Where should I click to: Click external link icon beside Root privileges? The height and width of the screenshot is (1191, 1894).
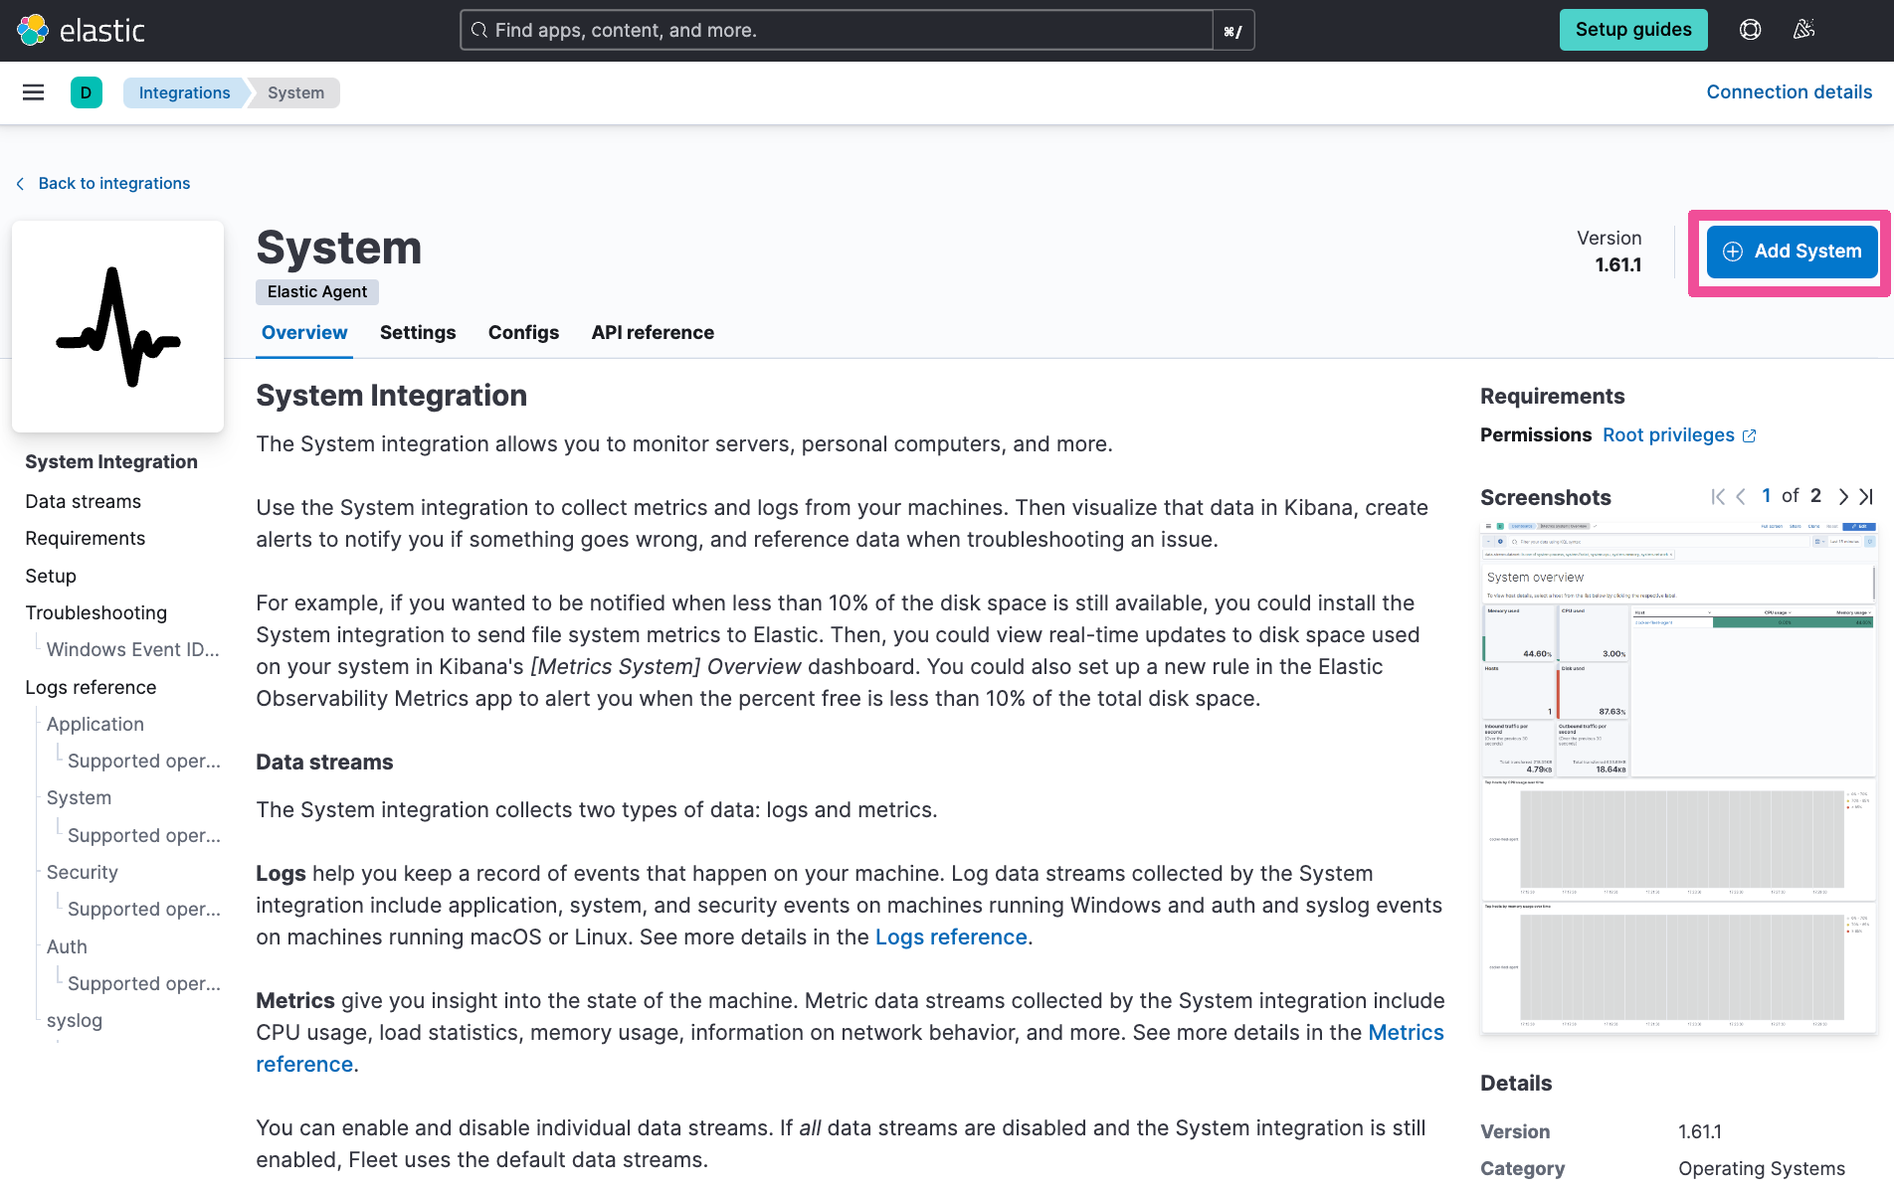point(1749,435)
